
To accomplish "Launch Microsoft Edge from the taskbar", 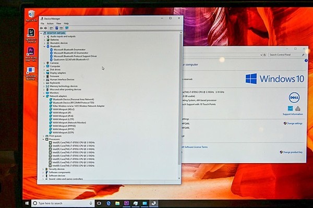I will (x=109, y=203).
